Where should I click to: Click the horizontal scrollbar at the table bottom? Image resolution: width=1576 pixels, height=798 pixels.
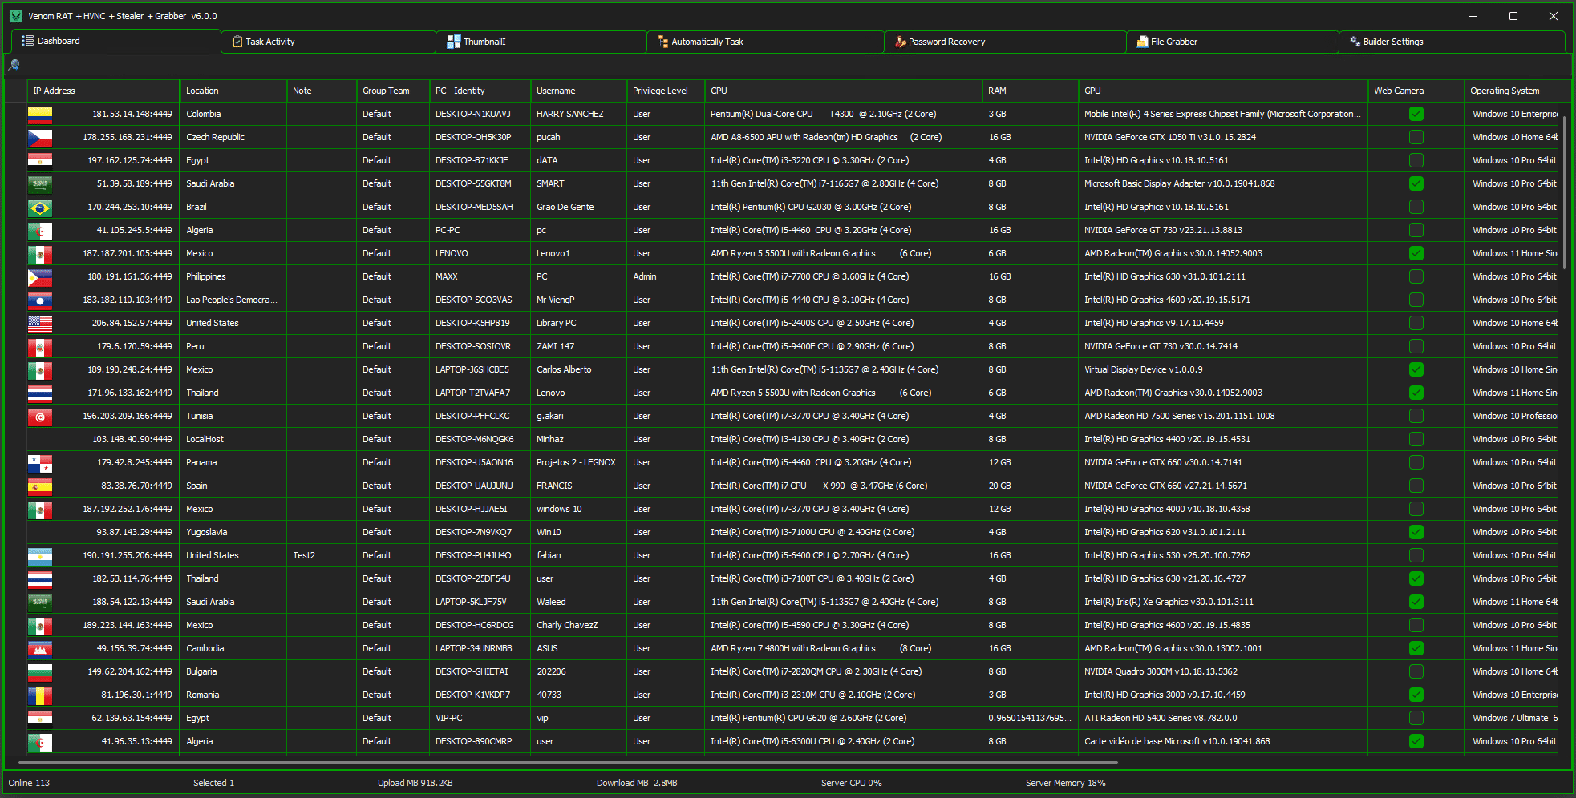561,762
